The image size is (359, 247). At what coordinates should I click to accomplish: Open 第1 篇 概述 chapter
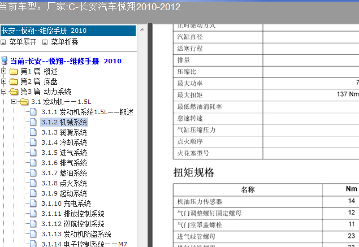[39, 71]
